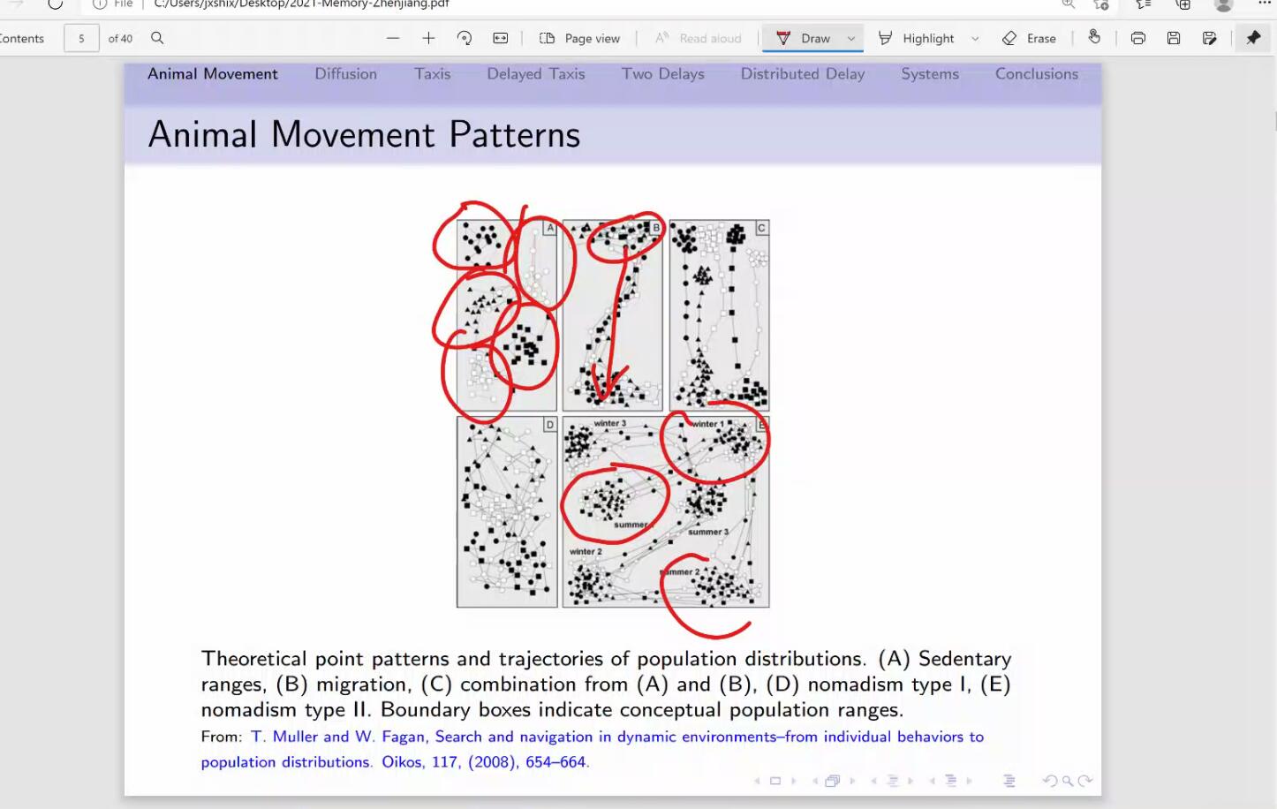Switch to Page view
Viewport: 1277px width, 809px height.
pos(580,38)
